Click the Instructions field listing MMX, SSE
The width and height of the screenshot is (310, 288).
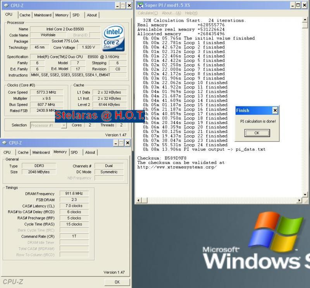click(x=78, y=75)
